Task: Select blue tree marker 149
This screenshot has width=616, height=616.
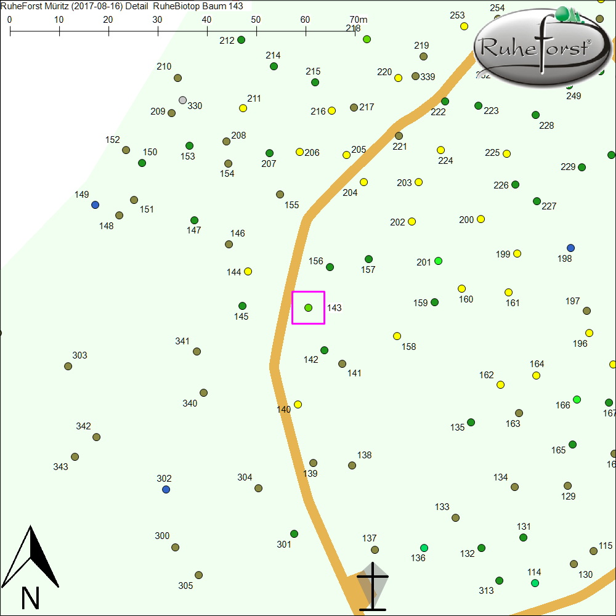Action: tap(95, 205)
